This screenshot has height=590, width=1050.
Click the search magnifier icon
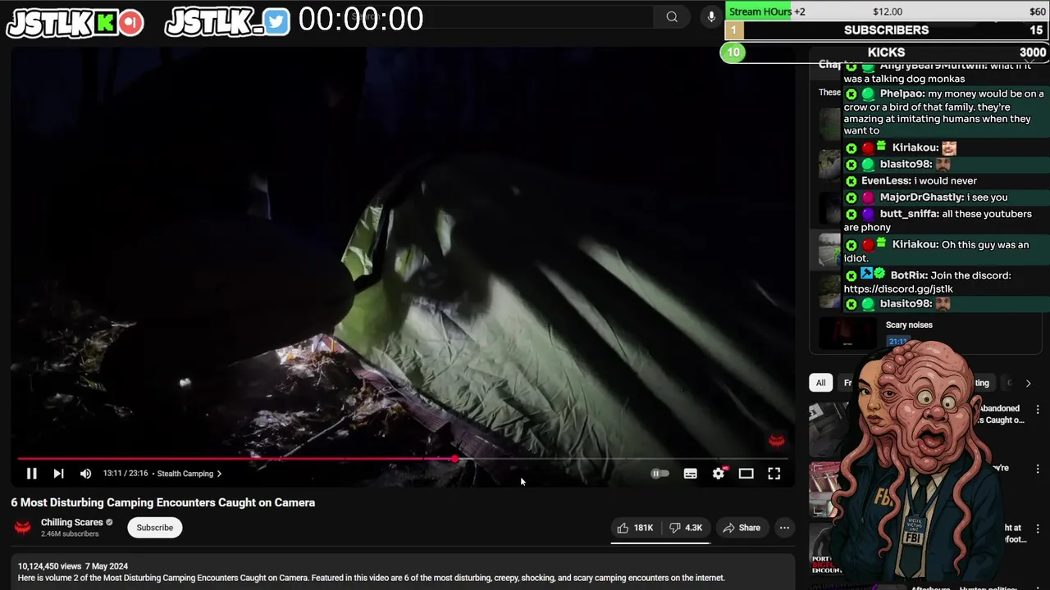(x=672, y=16)
